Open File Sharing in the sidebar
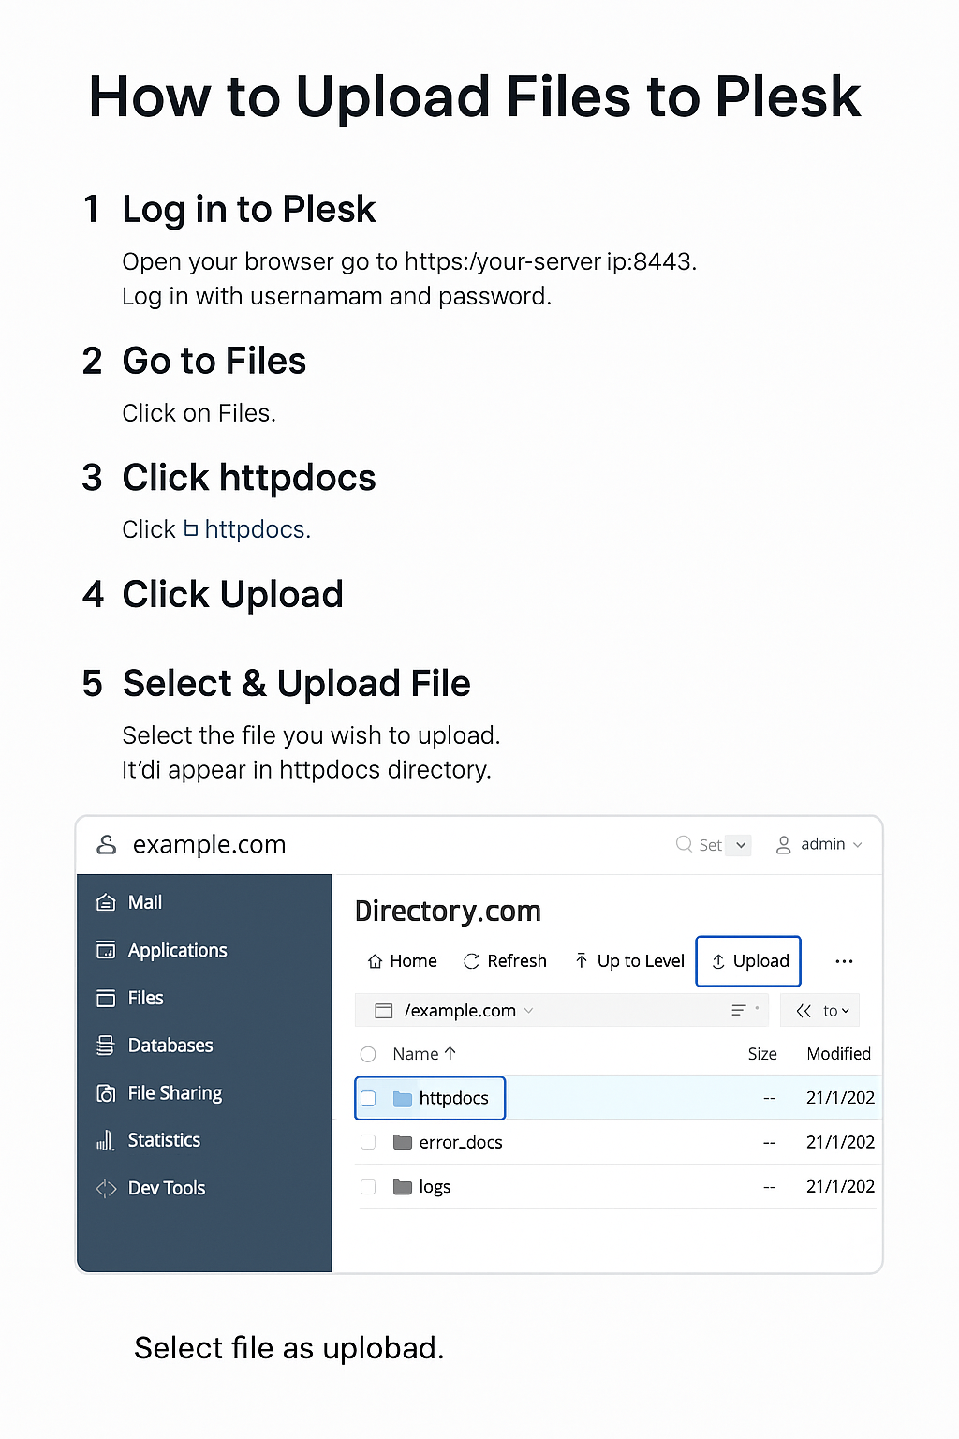Viewport: 959px width, 1439px height. tap(159, 1093)
